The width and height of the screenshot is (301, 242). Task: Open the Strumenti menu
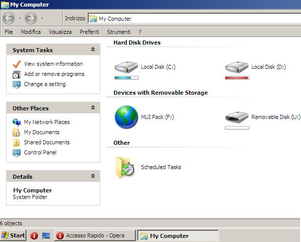tap(119, 32)
